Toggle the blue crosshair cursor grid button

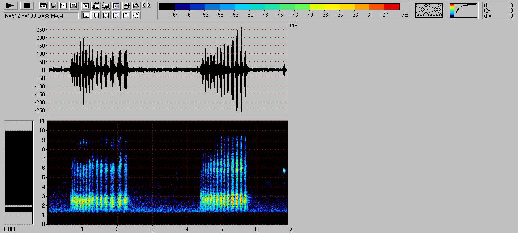[x=116, y=15]
